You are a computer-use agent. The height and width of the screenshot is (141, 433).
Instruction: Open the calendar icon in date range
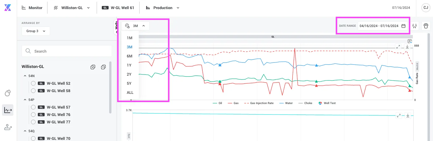[x=403, y=26]
